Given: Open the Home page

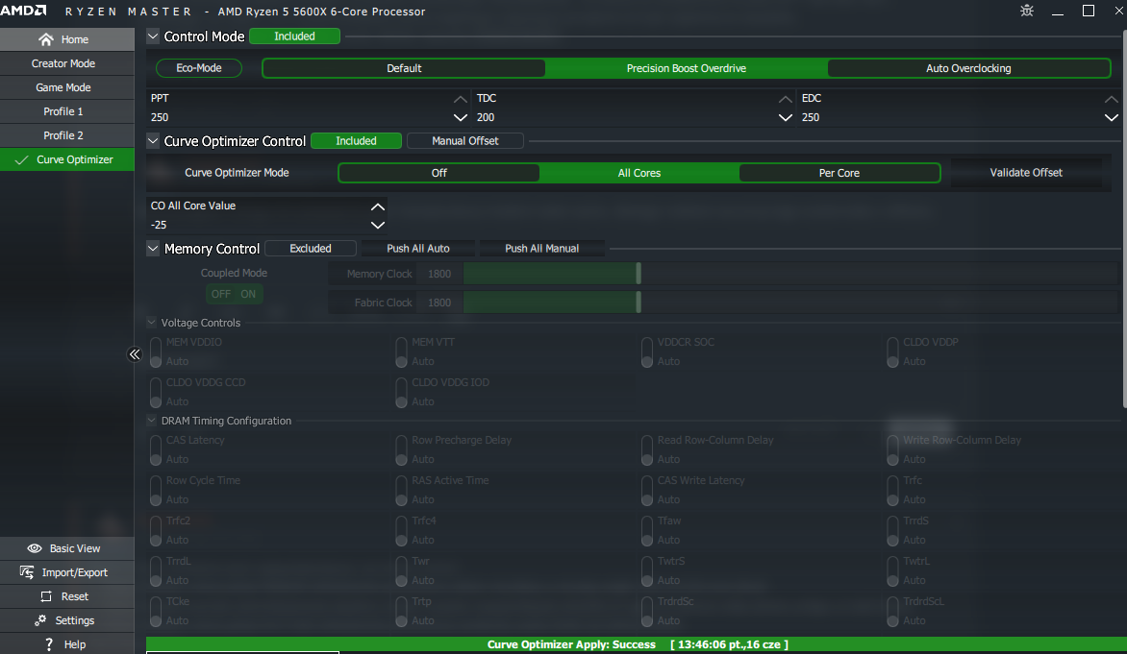Looking at the screenshot, I should pos(67,39).
